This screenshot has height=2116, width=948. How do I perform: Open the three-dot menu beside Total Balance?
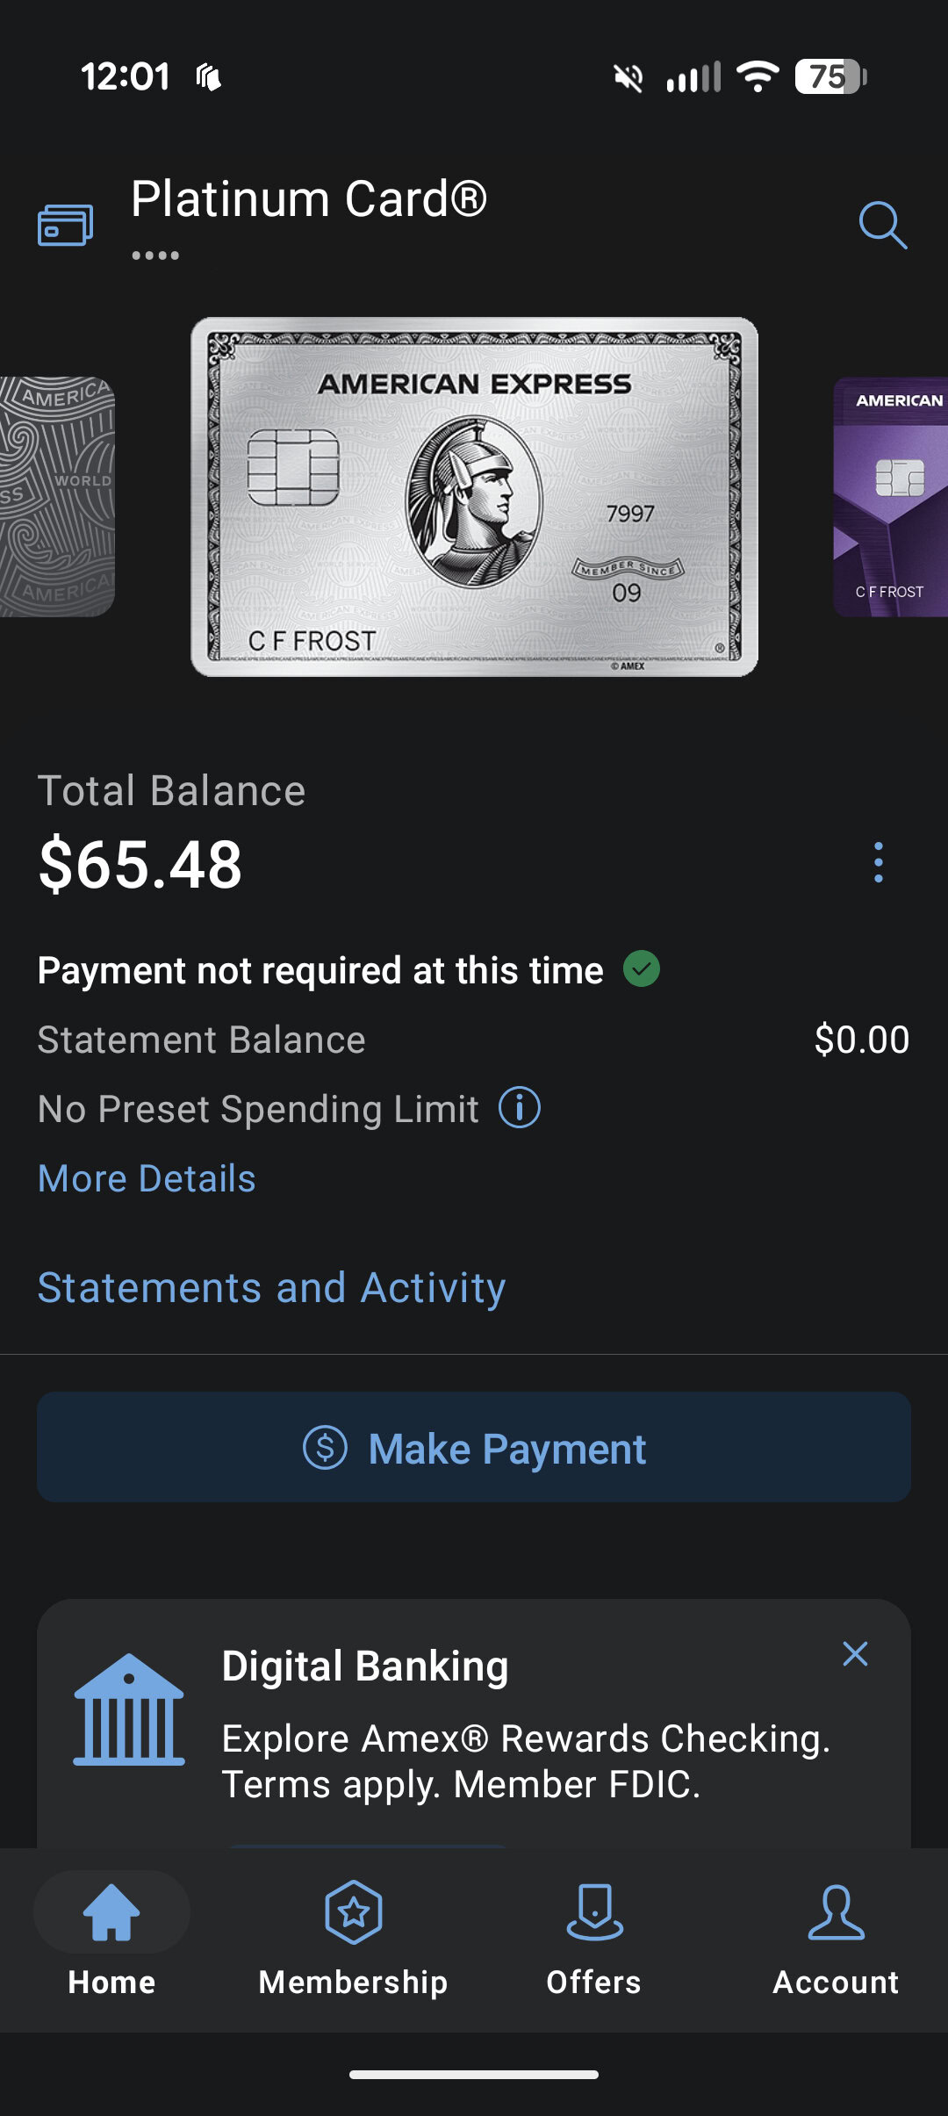pos(878,863)
